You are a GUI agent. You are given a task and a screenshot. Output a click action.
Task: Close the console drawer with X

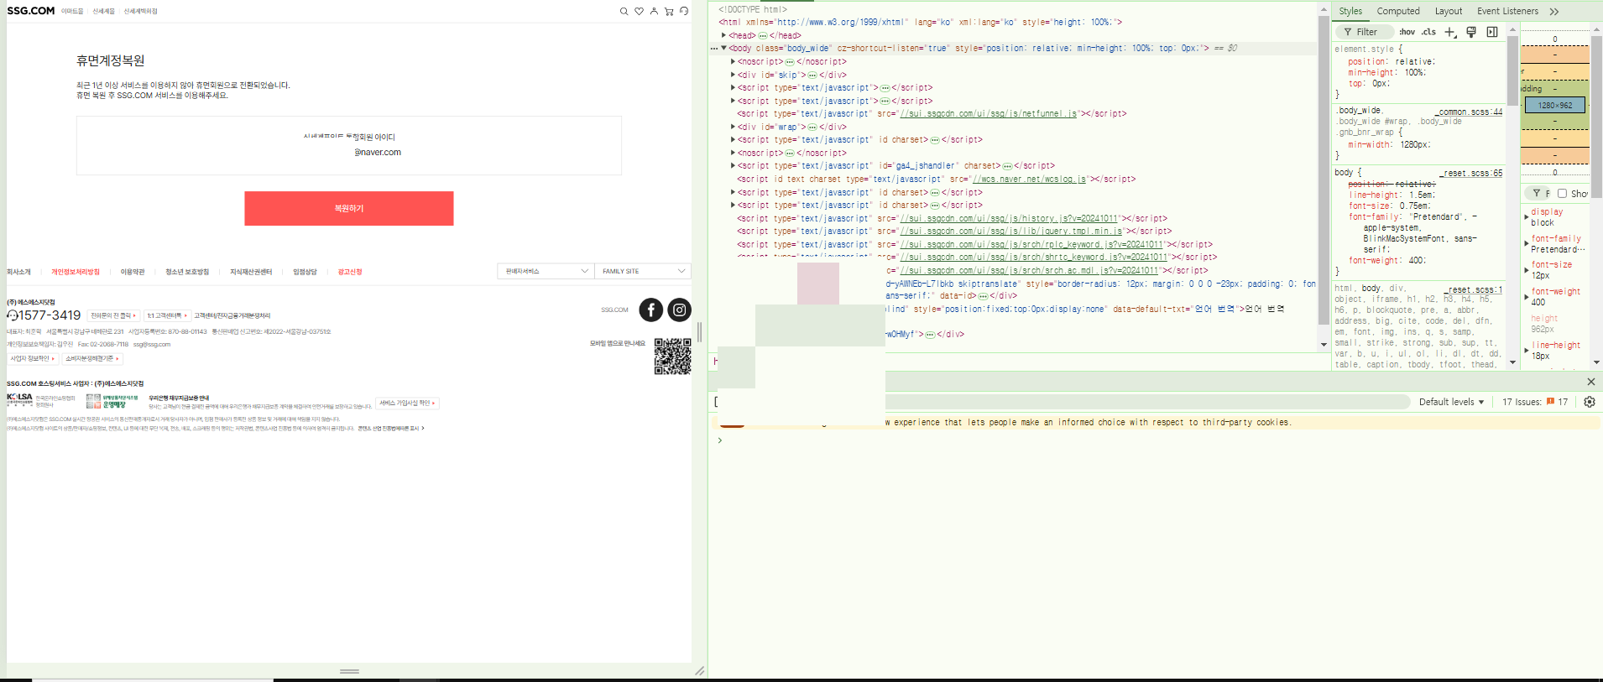[x=1590, y=382]
